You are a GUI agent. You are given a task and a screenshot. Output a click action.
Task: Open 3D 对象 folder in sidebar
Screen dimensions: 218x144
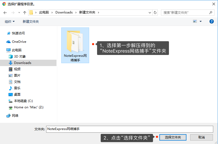[x=17, y=57]
